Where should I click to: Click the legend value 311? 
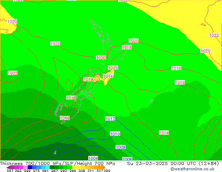point(91,171)
